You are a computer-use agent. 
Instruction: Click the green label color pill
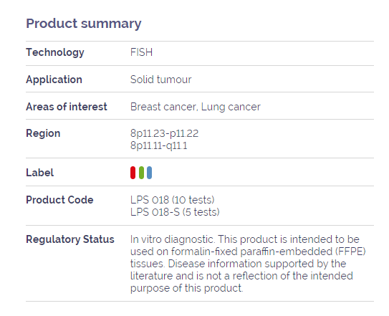click(141, 173)
